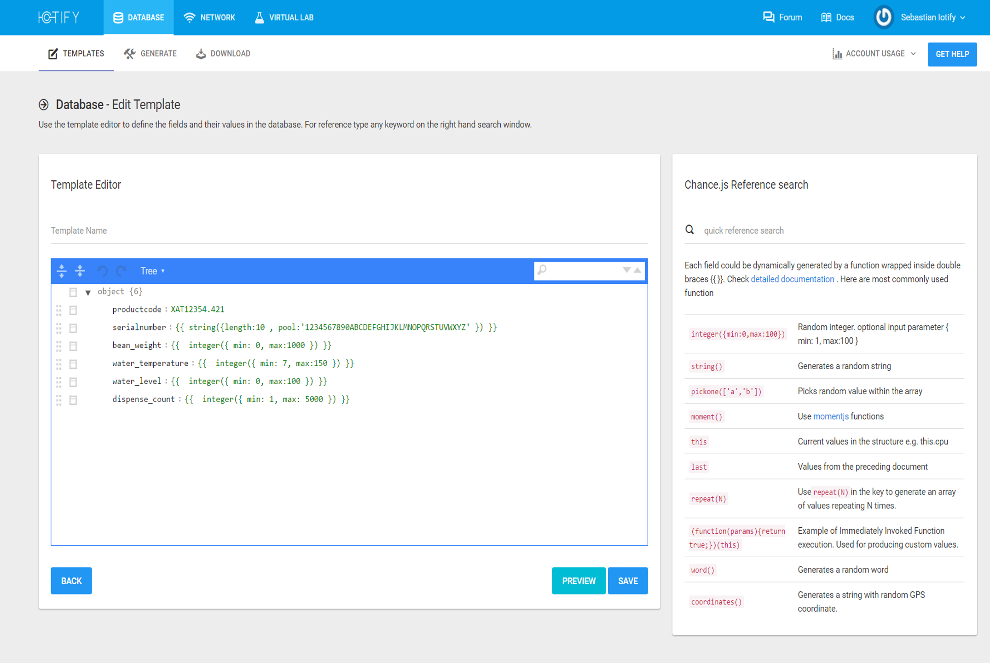Click previous search result up arrow
The image size is (990, 663).
[637, 270]
